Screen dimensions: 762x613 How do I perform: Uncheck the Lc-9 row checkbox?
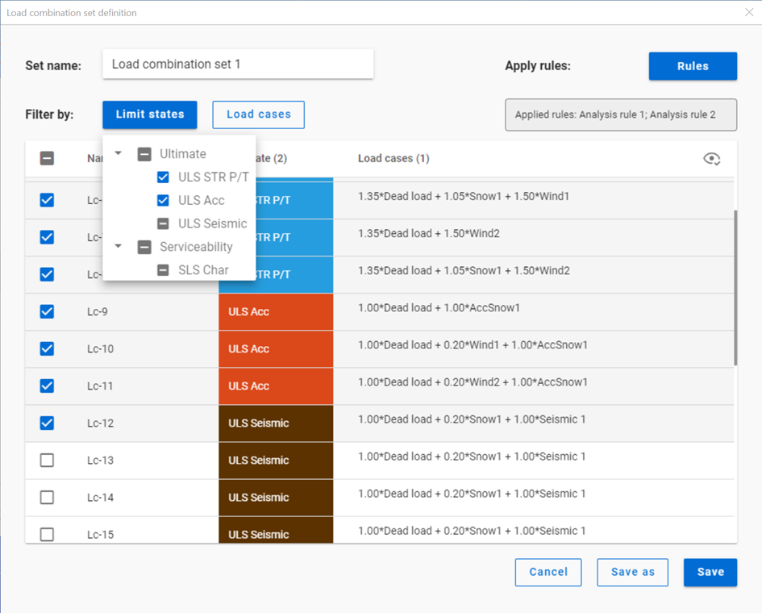pos(47,311)
